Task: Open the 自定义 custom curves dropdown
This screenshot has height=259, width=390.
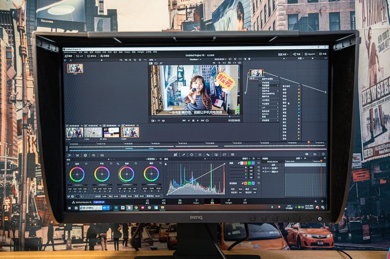Action: pos(246,158)
